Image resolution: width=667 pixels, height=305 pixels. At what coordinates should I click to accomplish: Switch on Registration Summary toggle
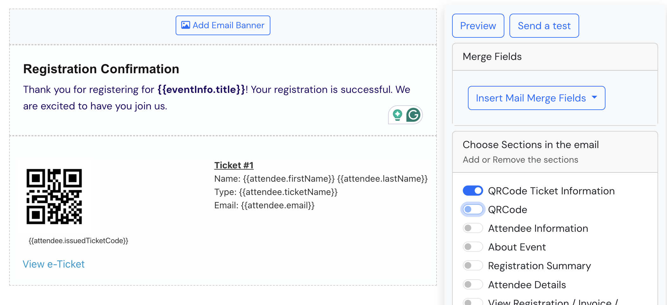tap(473, 266)
